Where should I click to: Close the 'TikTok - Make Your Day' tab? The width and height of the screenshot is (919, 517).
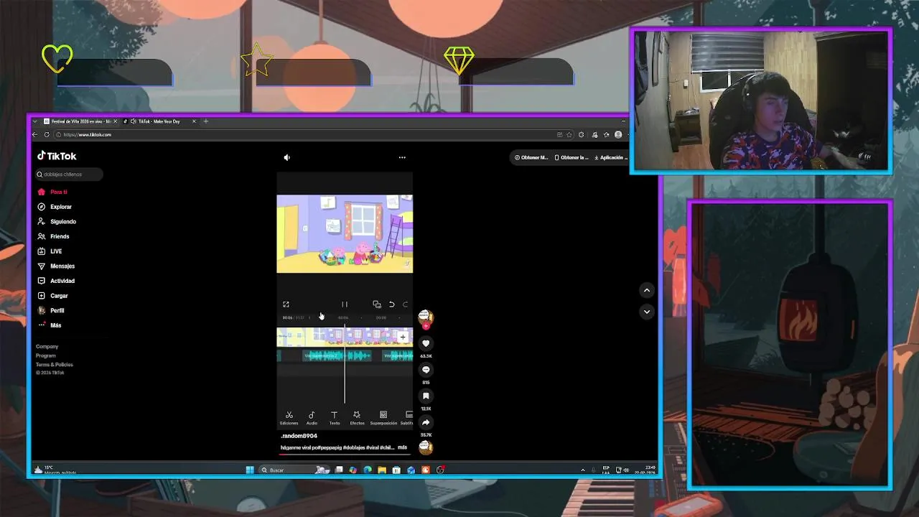click(x=195, y=121)
